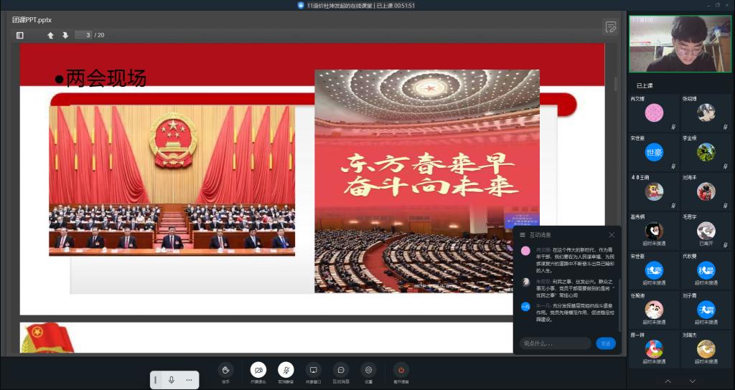Click the blue 发送 send button
735x390 pixels.
click(605, 343)
